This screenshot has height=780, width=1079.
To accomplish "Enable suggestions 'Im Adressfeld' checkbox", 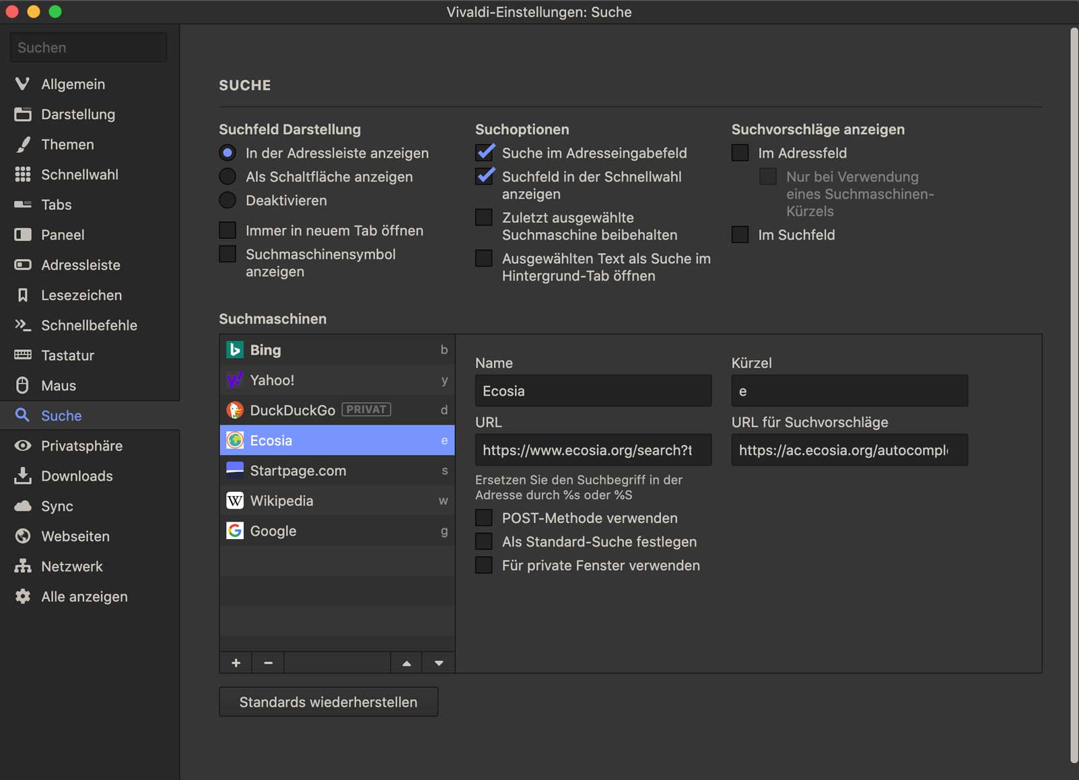I will pyautogui.click(x=740, y=153).
